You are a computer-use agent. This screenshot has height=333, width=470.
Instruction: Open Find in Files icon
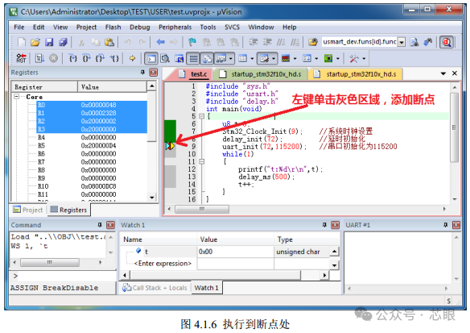(313, 42)
